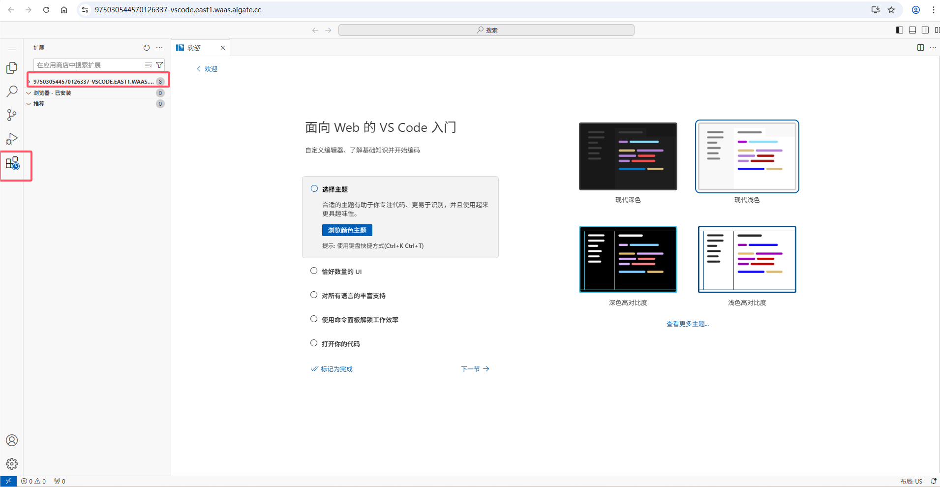Split the editor to the right

point(919,47)
